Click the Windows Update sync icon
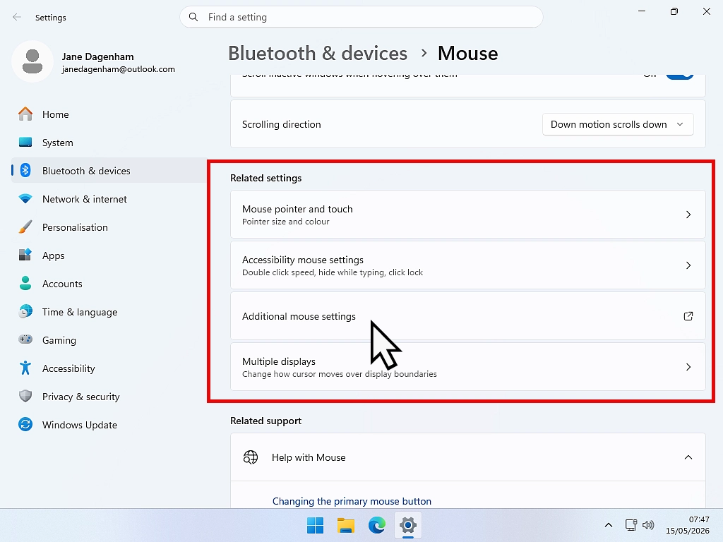 [x=25, y=424]
